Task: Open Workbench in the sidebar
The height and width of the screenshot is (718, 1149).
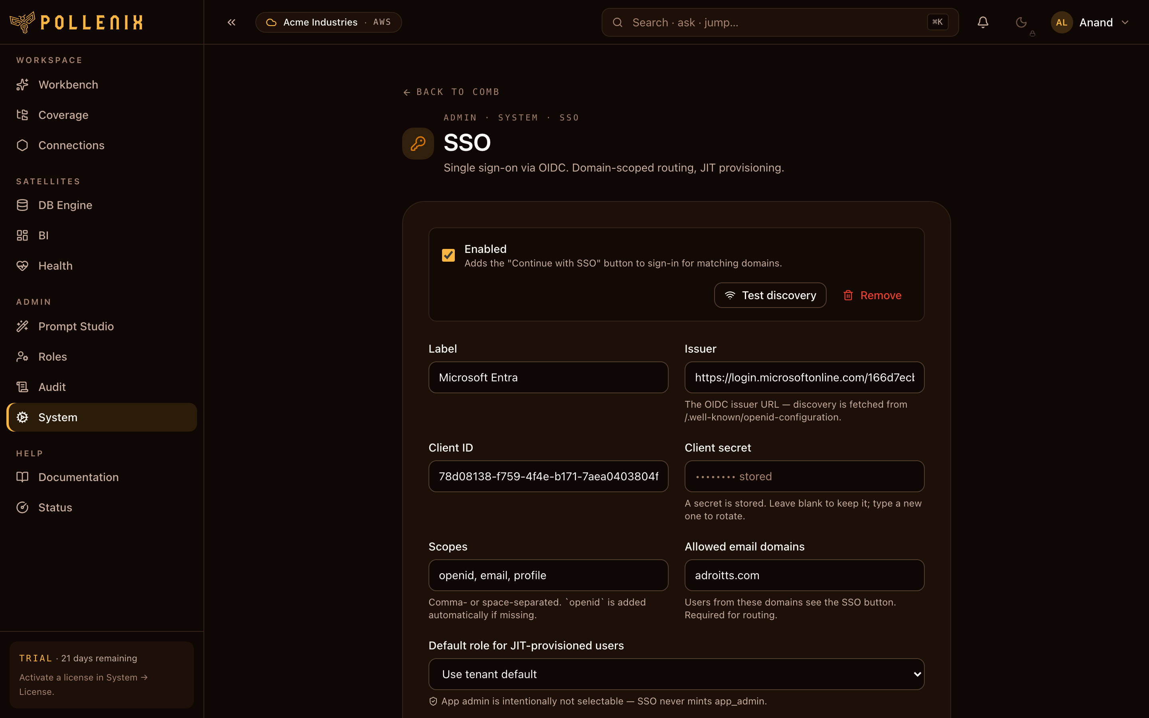Action: pyautogui.click(x=102, y=85)
